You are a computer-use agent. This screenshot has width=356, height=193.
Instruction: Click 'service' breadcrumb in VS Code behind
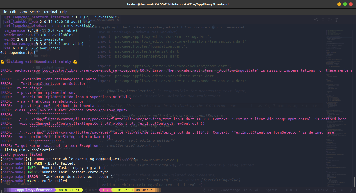click(x=201, y=27)
